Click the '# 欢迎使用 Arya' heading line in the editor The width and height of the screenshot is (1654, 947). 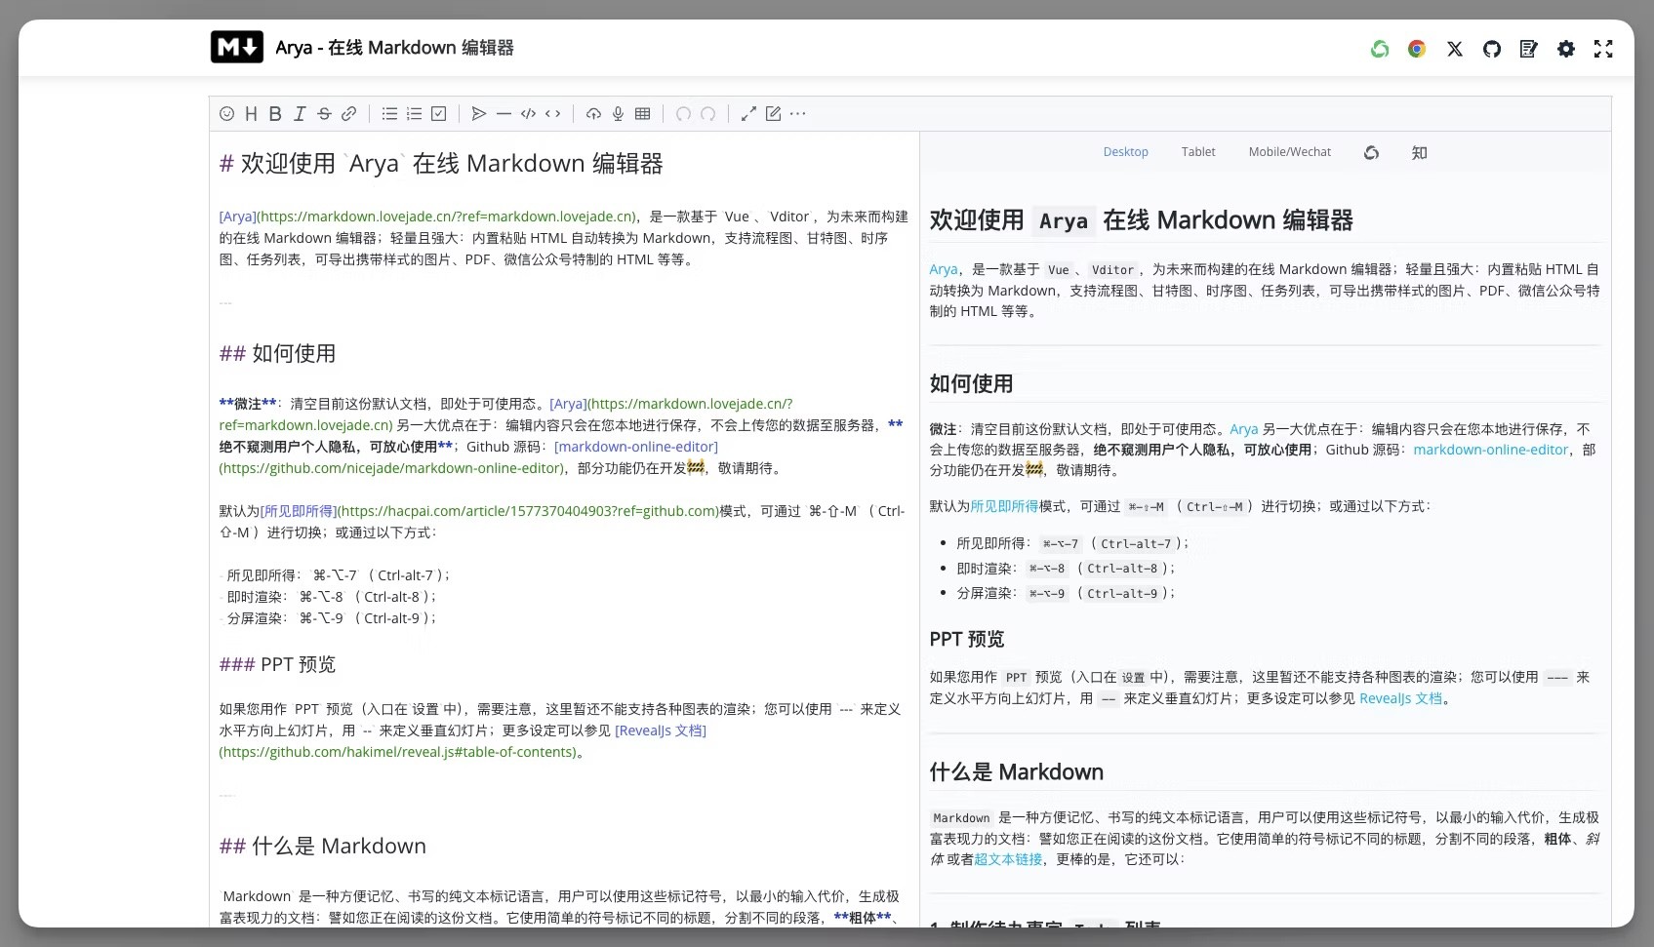pos(441,164)
